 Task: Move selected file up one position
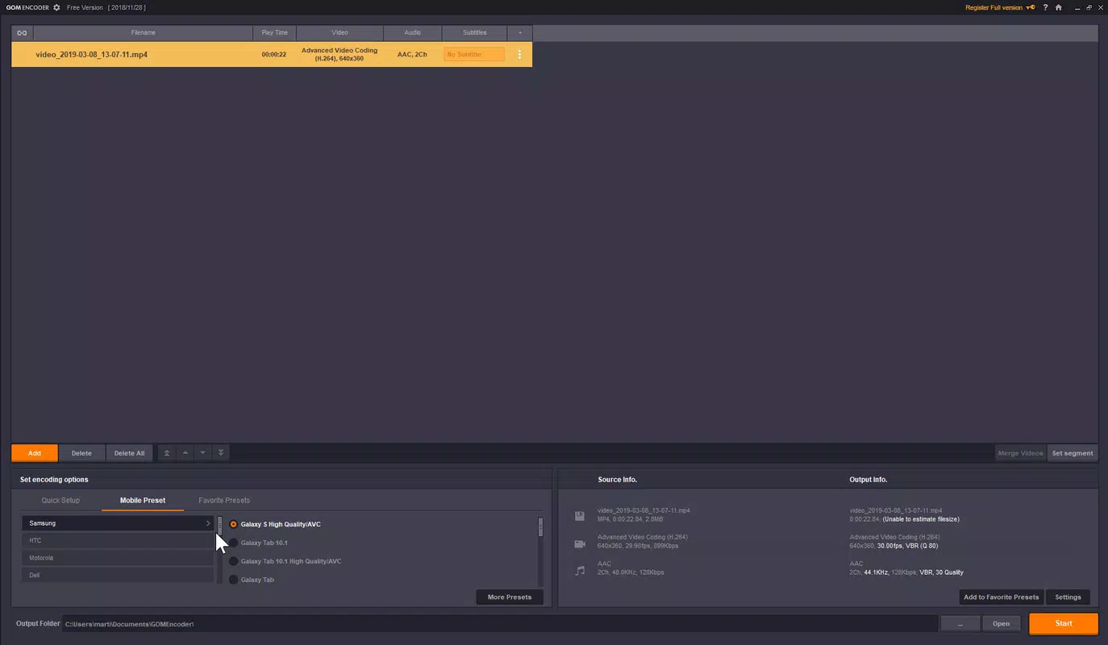pos(185,453)
